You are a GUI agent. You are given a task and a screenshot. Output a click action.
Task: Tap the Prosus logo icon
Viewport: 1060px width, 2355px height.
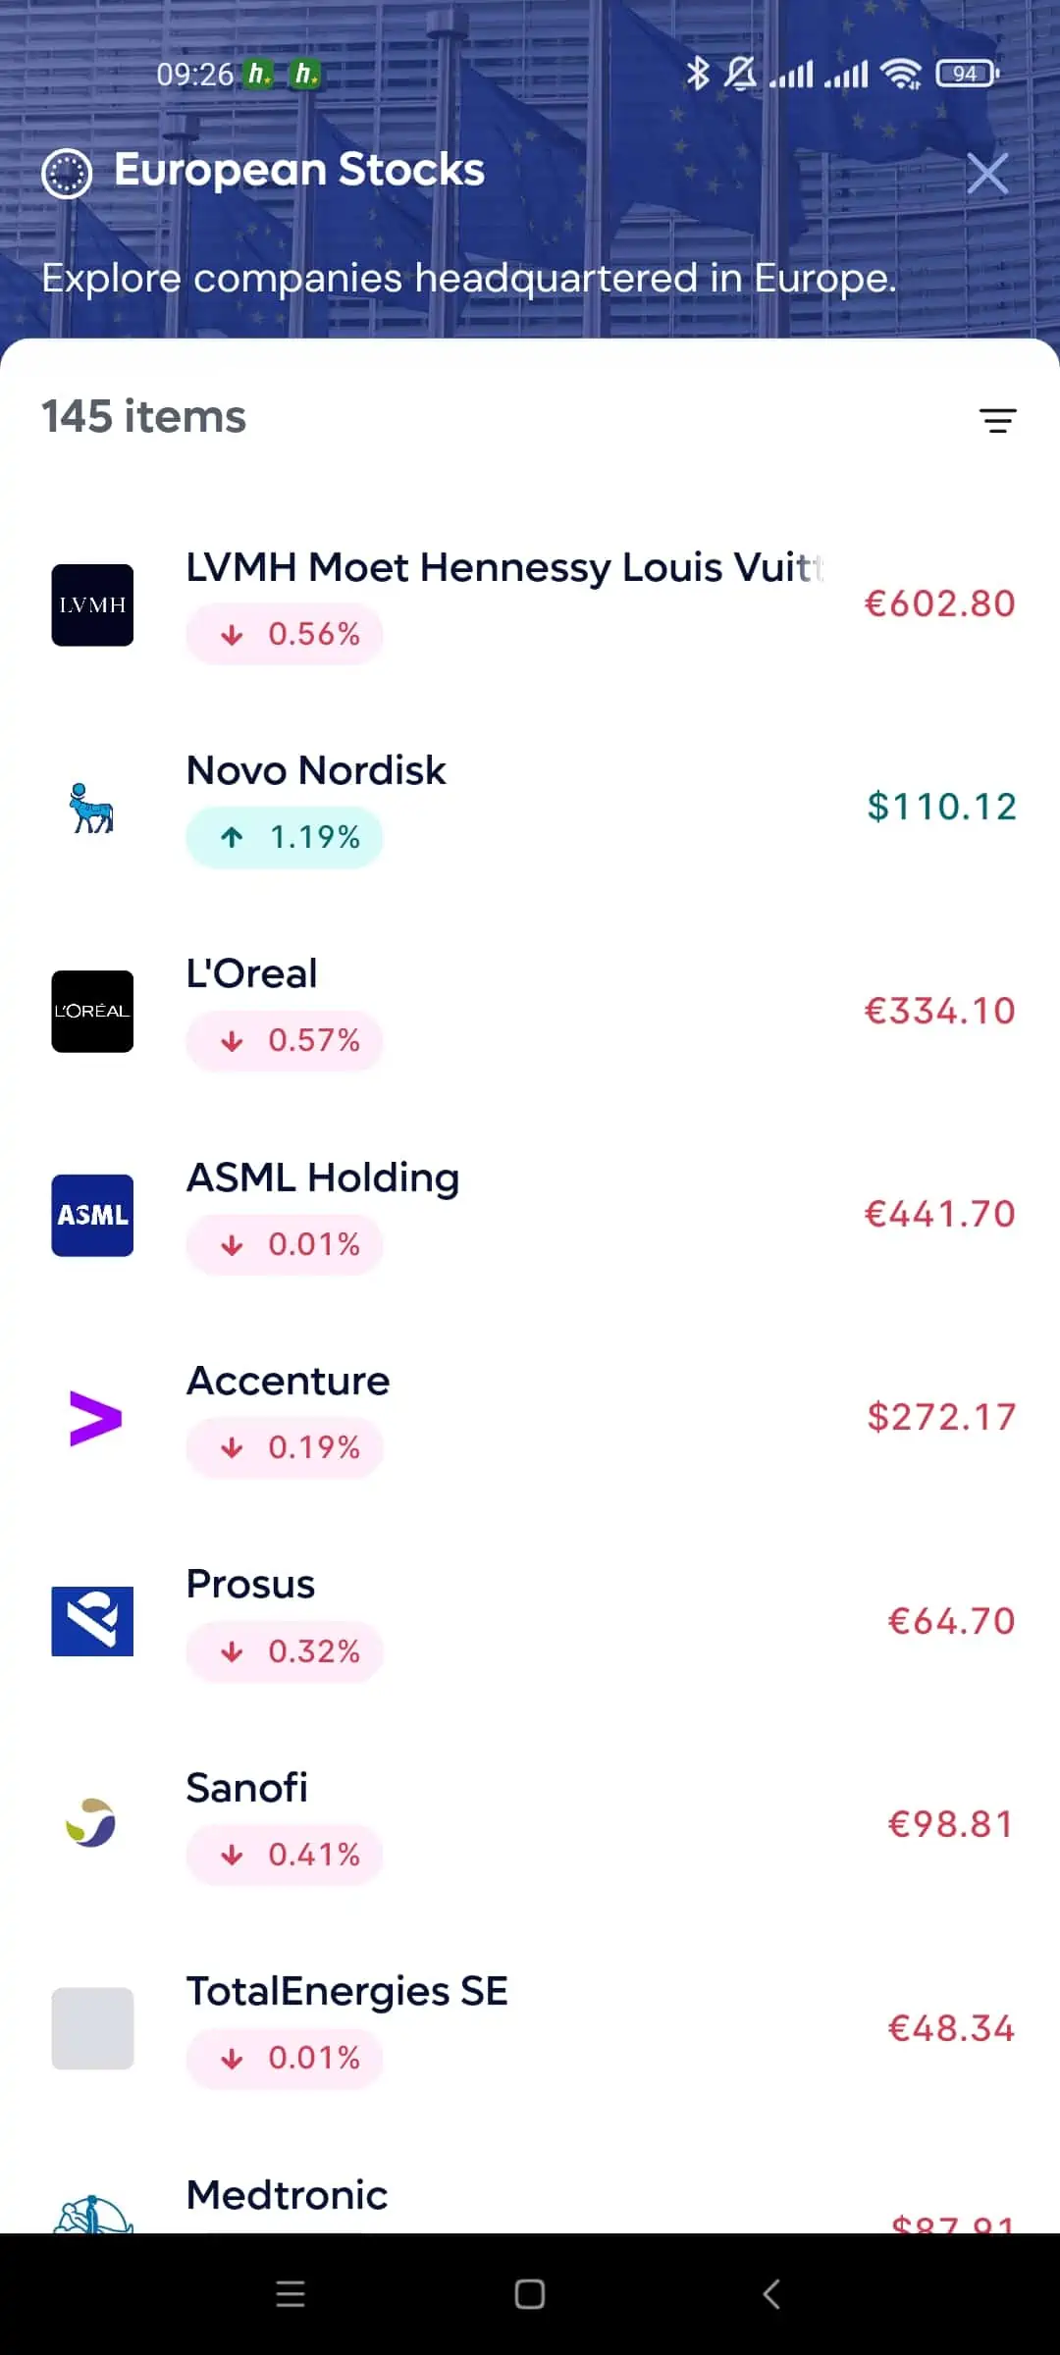pyautogui.click(x=92, y=1621)
